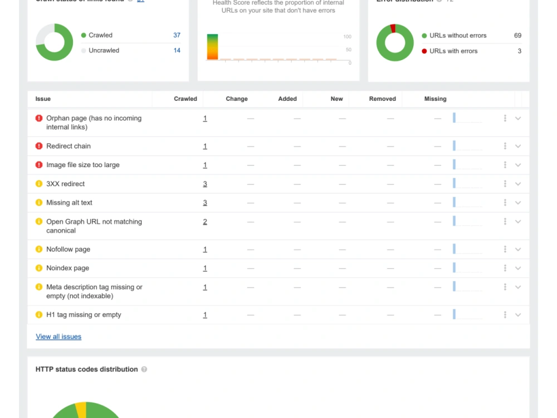Sort by the New column header
557x418 pixels.
click(x=337, y=99)
